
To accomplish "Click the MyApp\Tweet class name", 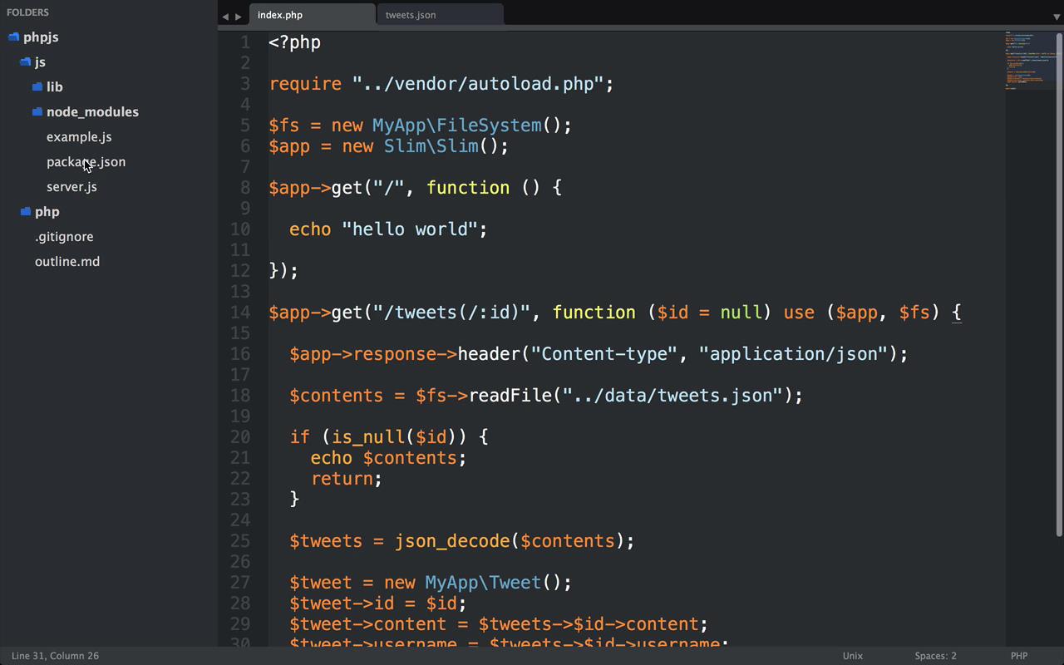I will [x=483, y=583].
